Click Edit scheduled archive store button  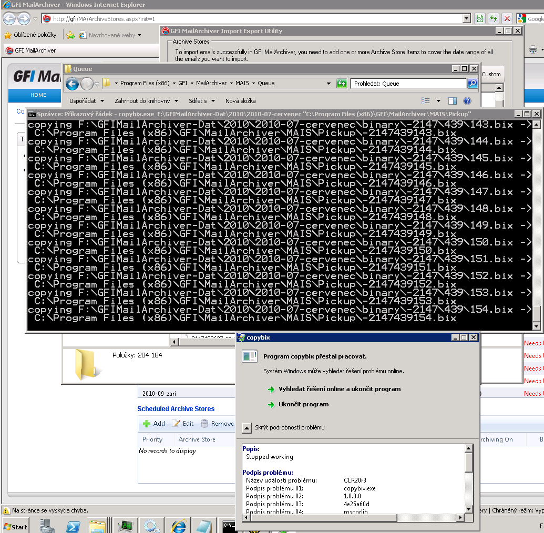point(183,424)
